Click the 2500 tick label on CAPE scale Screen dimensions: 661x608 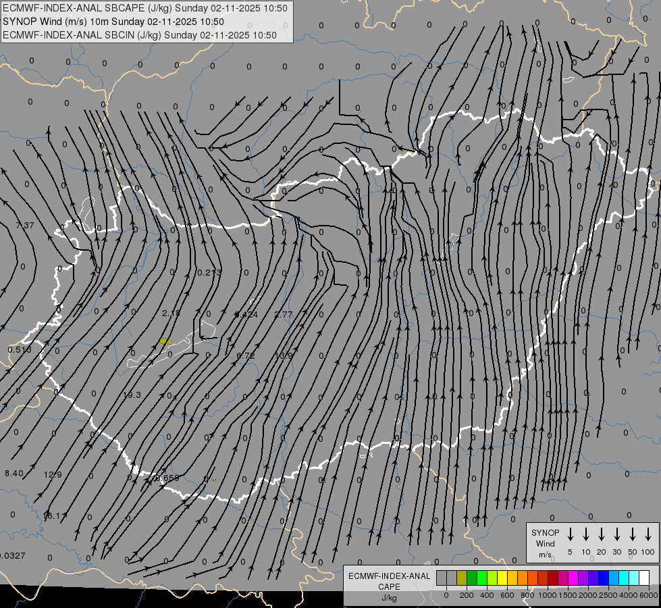pyautogui.click(x=608, y=595)
